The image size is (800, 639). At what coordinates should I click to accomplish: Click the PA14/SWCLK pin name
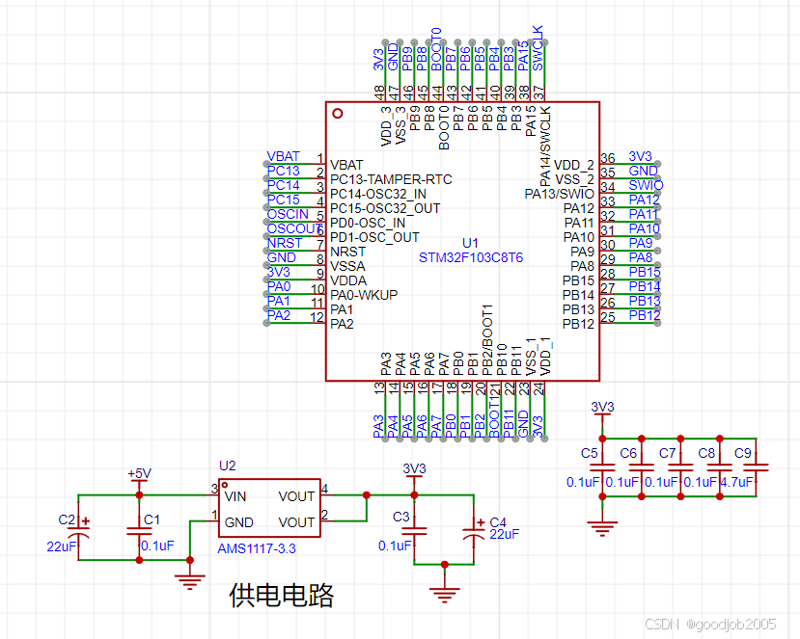pyautogui.click(x=545, y=146)
